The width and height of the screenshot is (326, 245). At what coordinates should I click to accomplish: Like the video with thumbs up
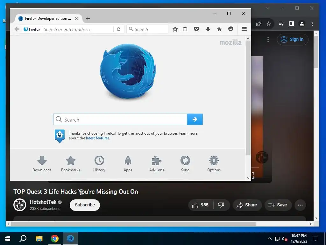201,205
